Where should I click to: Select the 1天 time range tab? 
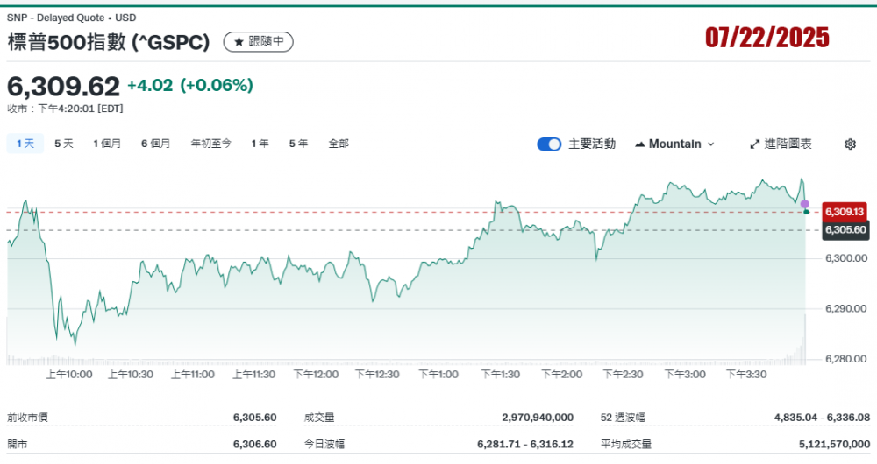pyautogui.click(x=24, y=144)
